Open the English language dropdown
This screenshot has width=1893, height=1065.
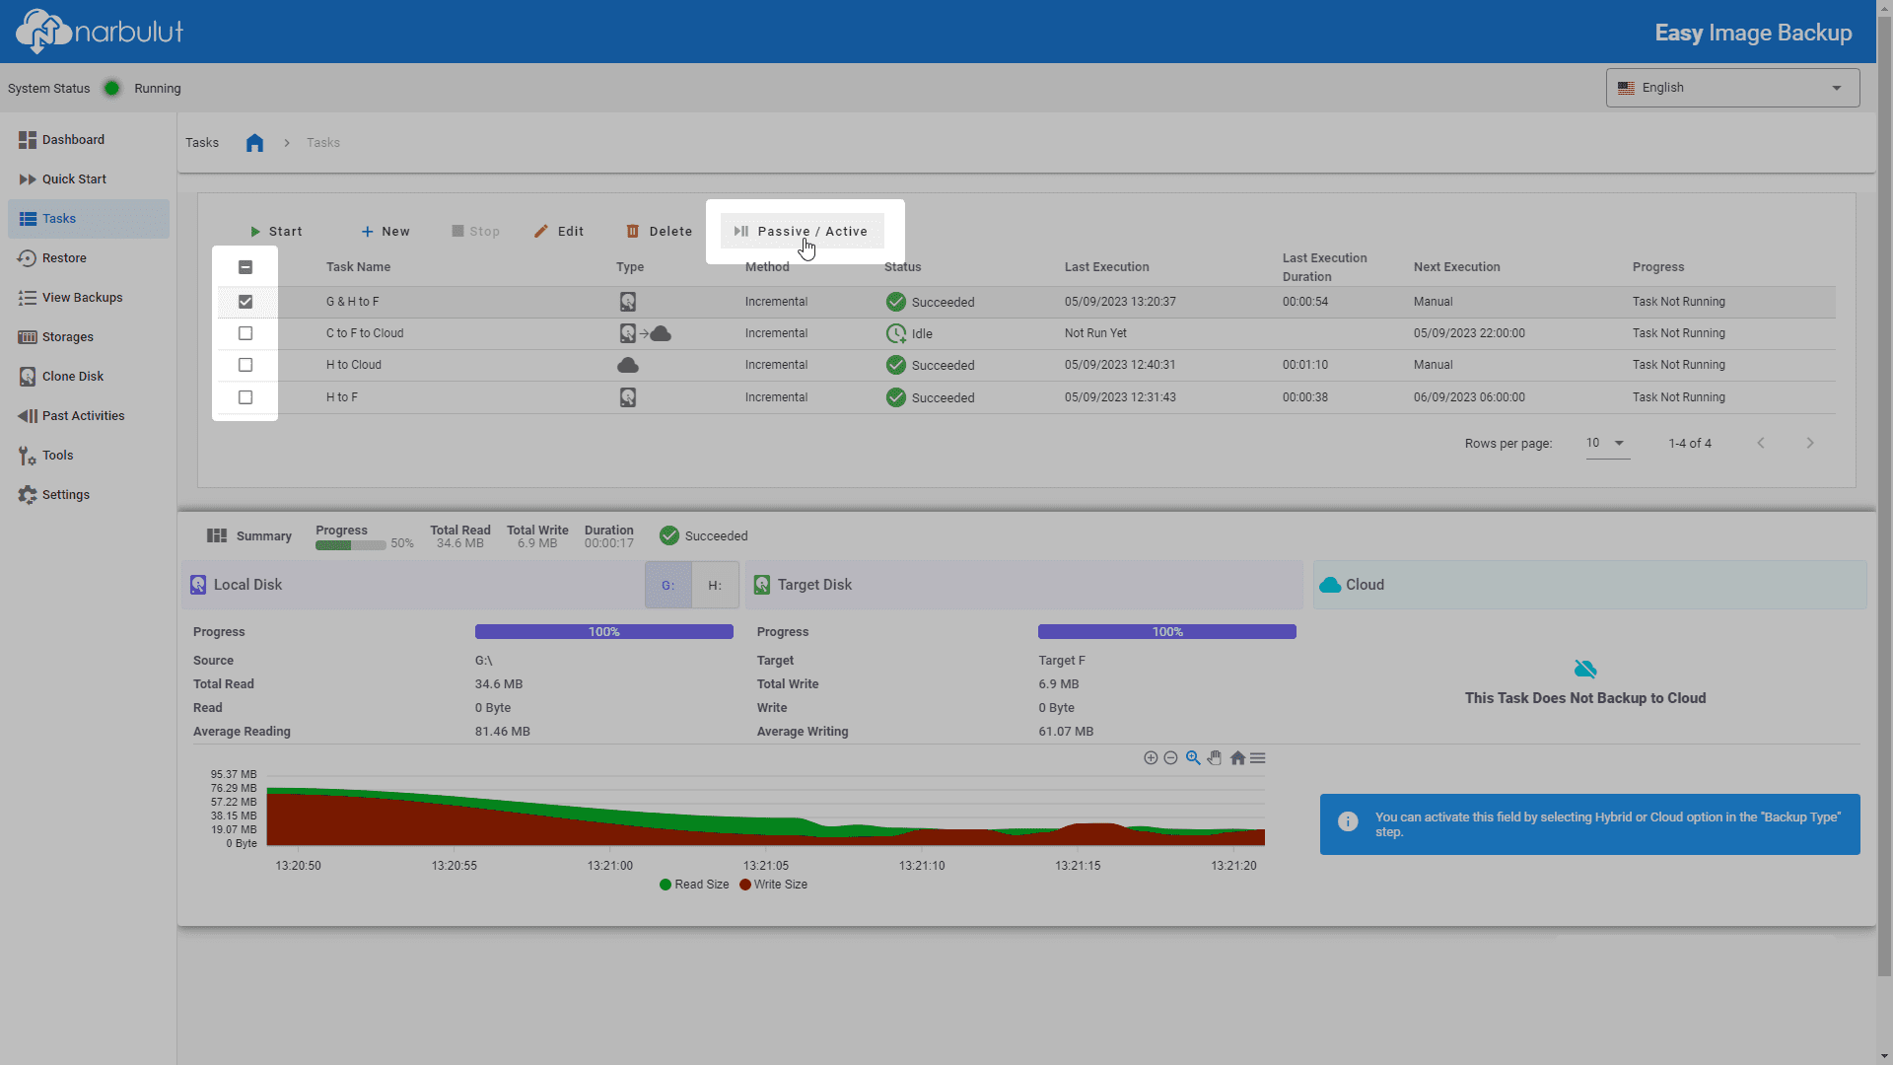[1732, 88]
